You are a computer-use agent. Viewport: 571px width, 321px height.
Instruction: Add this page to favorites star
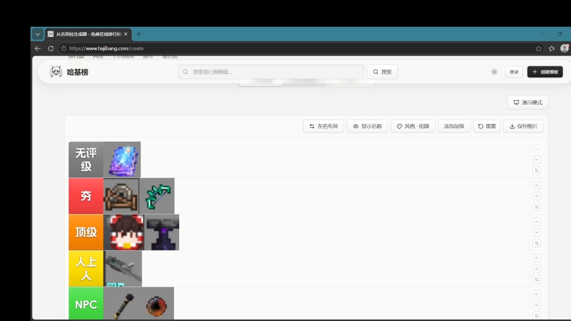[539, 48]
